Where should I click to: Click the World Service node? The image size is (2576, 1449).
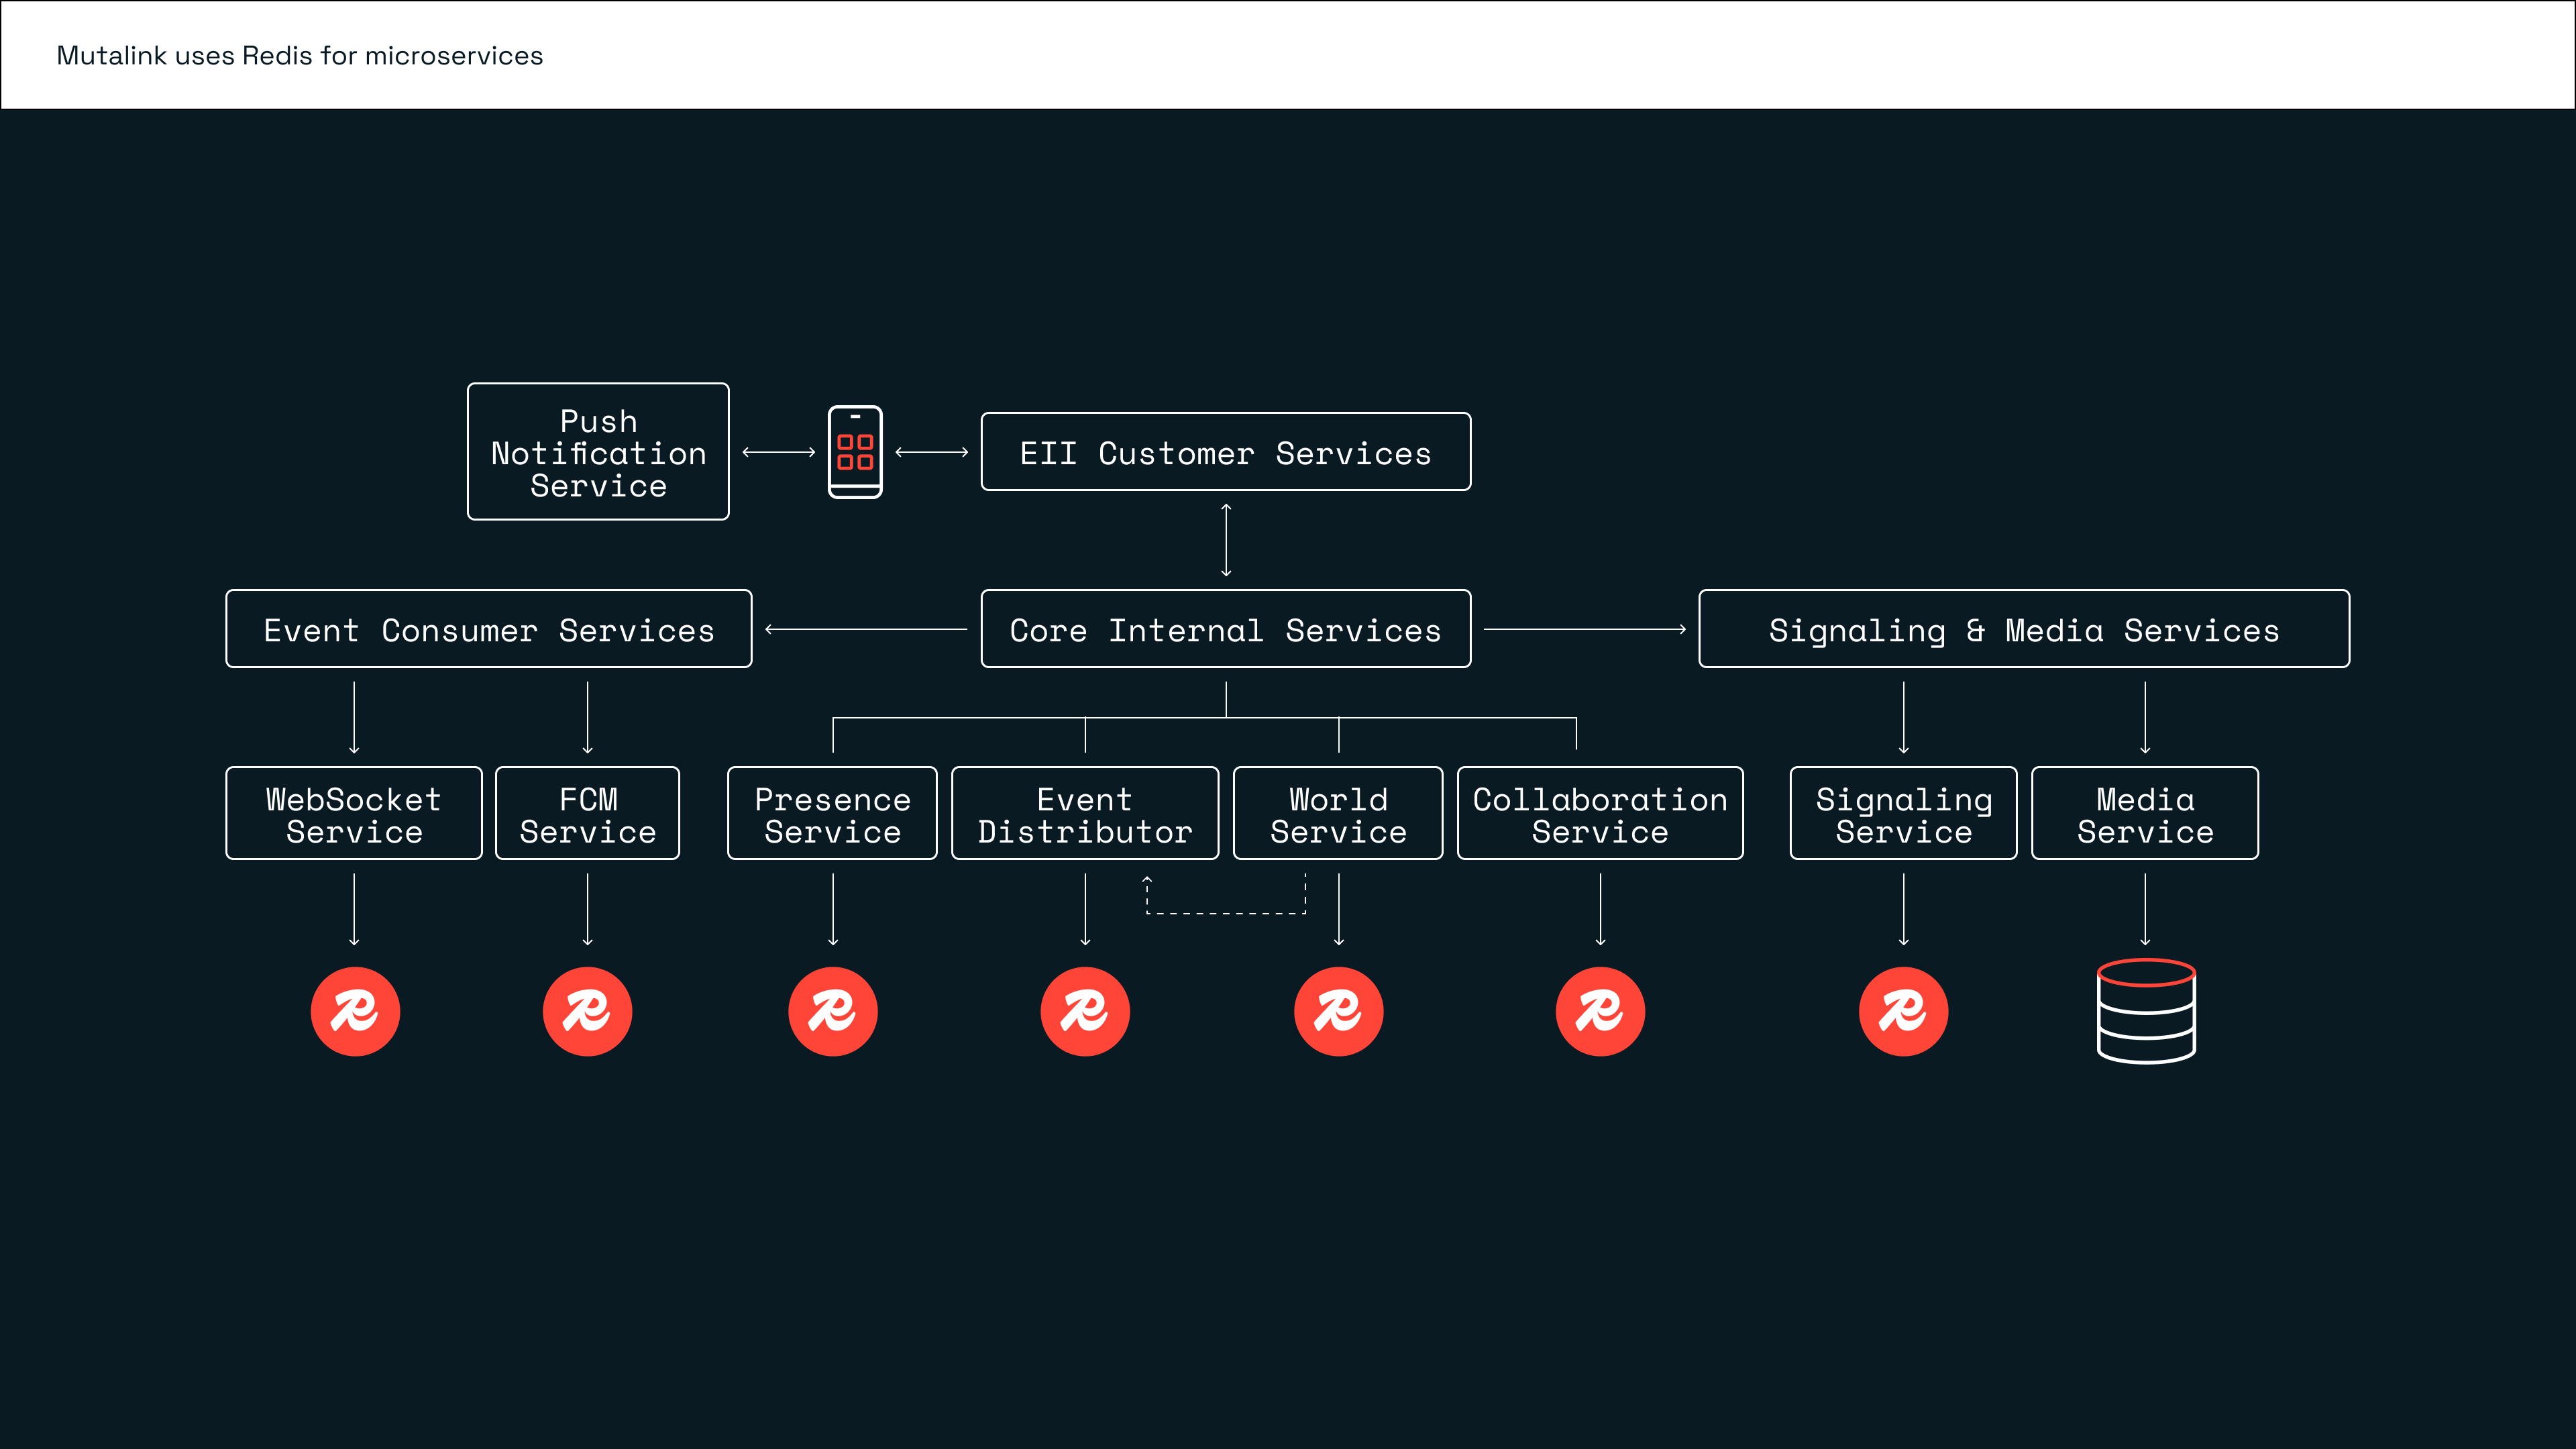[x=1338, y=813]
